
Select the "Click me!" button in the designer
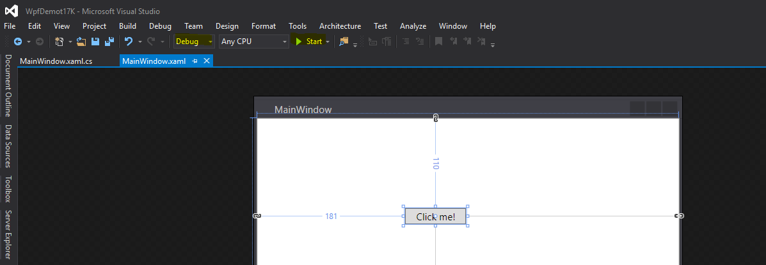pos(435,216)
